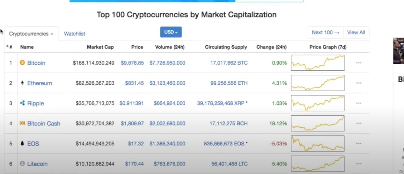
Task: Open the three-dot menu for EOS row
Action: [359, 143]
